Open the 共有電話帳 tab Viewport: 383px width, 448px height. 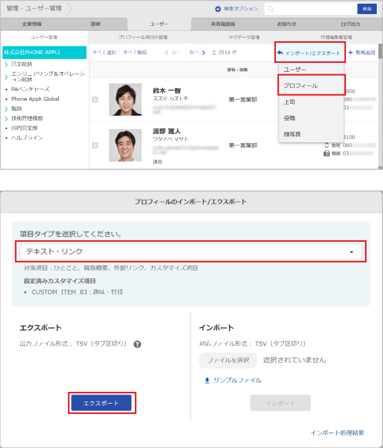[223, 24]
